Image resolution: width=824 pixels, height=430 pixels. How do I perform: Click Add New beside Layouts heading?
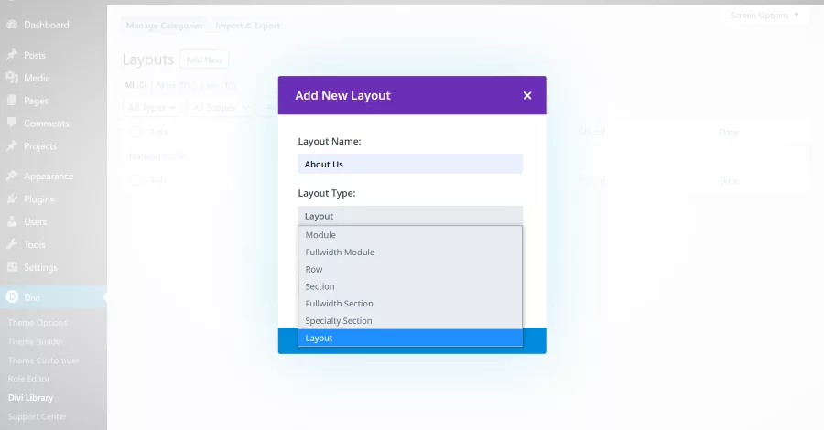tap(204, 59)
